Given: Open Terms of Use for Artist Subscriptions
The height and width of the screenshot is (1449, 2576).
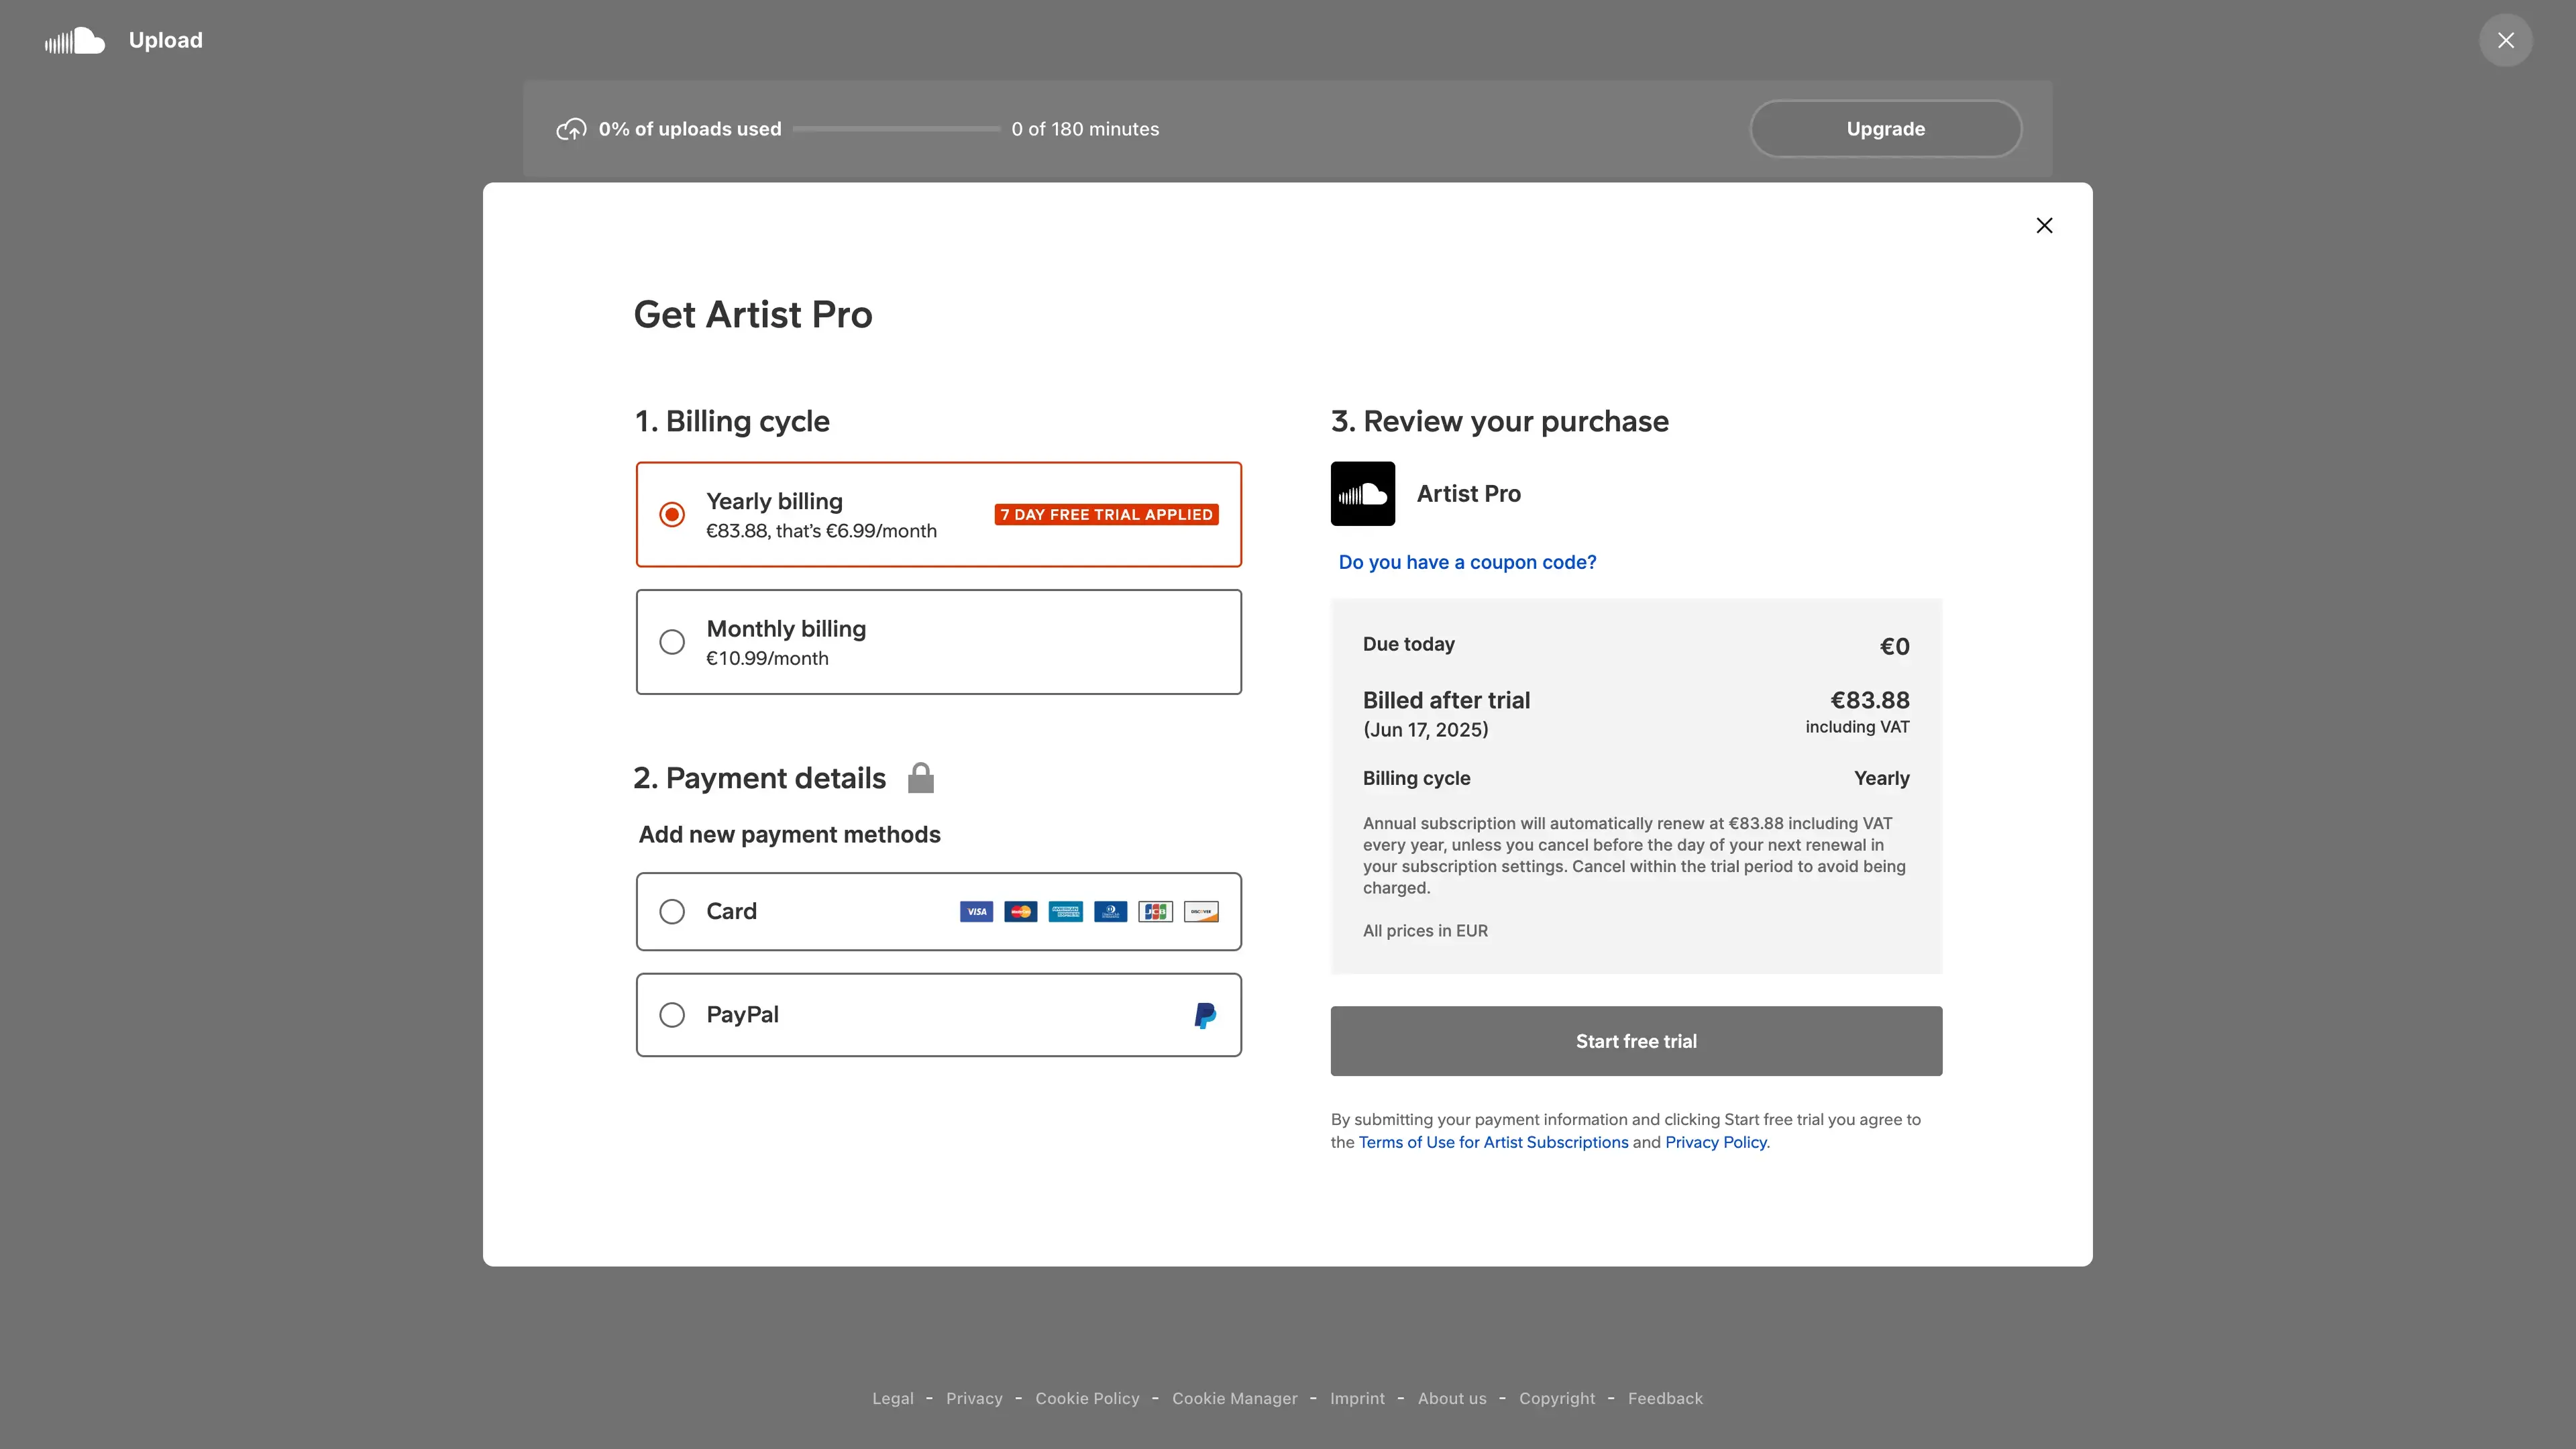Looking at the screenshot, I should [x=1493, y=1142].
